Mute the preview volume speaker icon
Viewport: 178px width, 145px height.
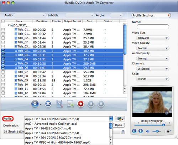[147, 131]
